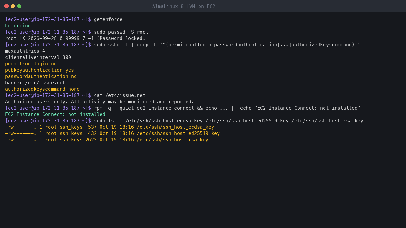Click the ssh_host_ed25519_key listing row
This screenshot has width=406, height=228.
tap(113, 133)
